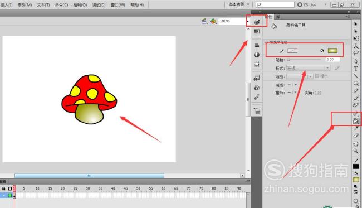362x208 pixels.
Task: Click the stroke width value field
Action: pyautogui.click(x=333, y=60)
